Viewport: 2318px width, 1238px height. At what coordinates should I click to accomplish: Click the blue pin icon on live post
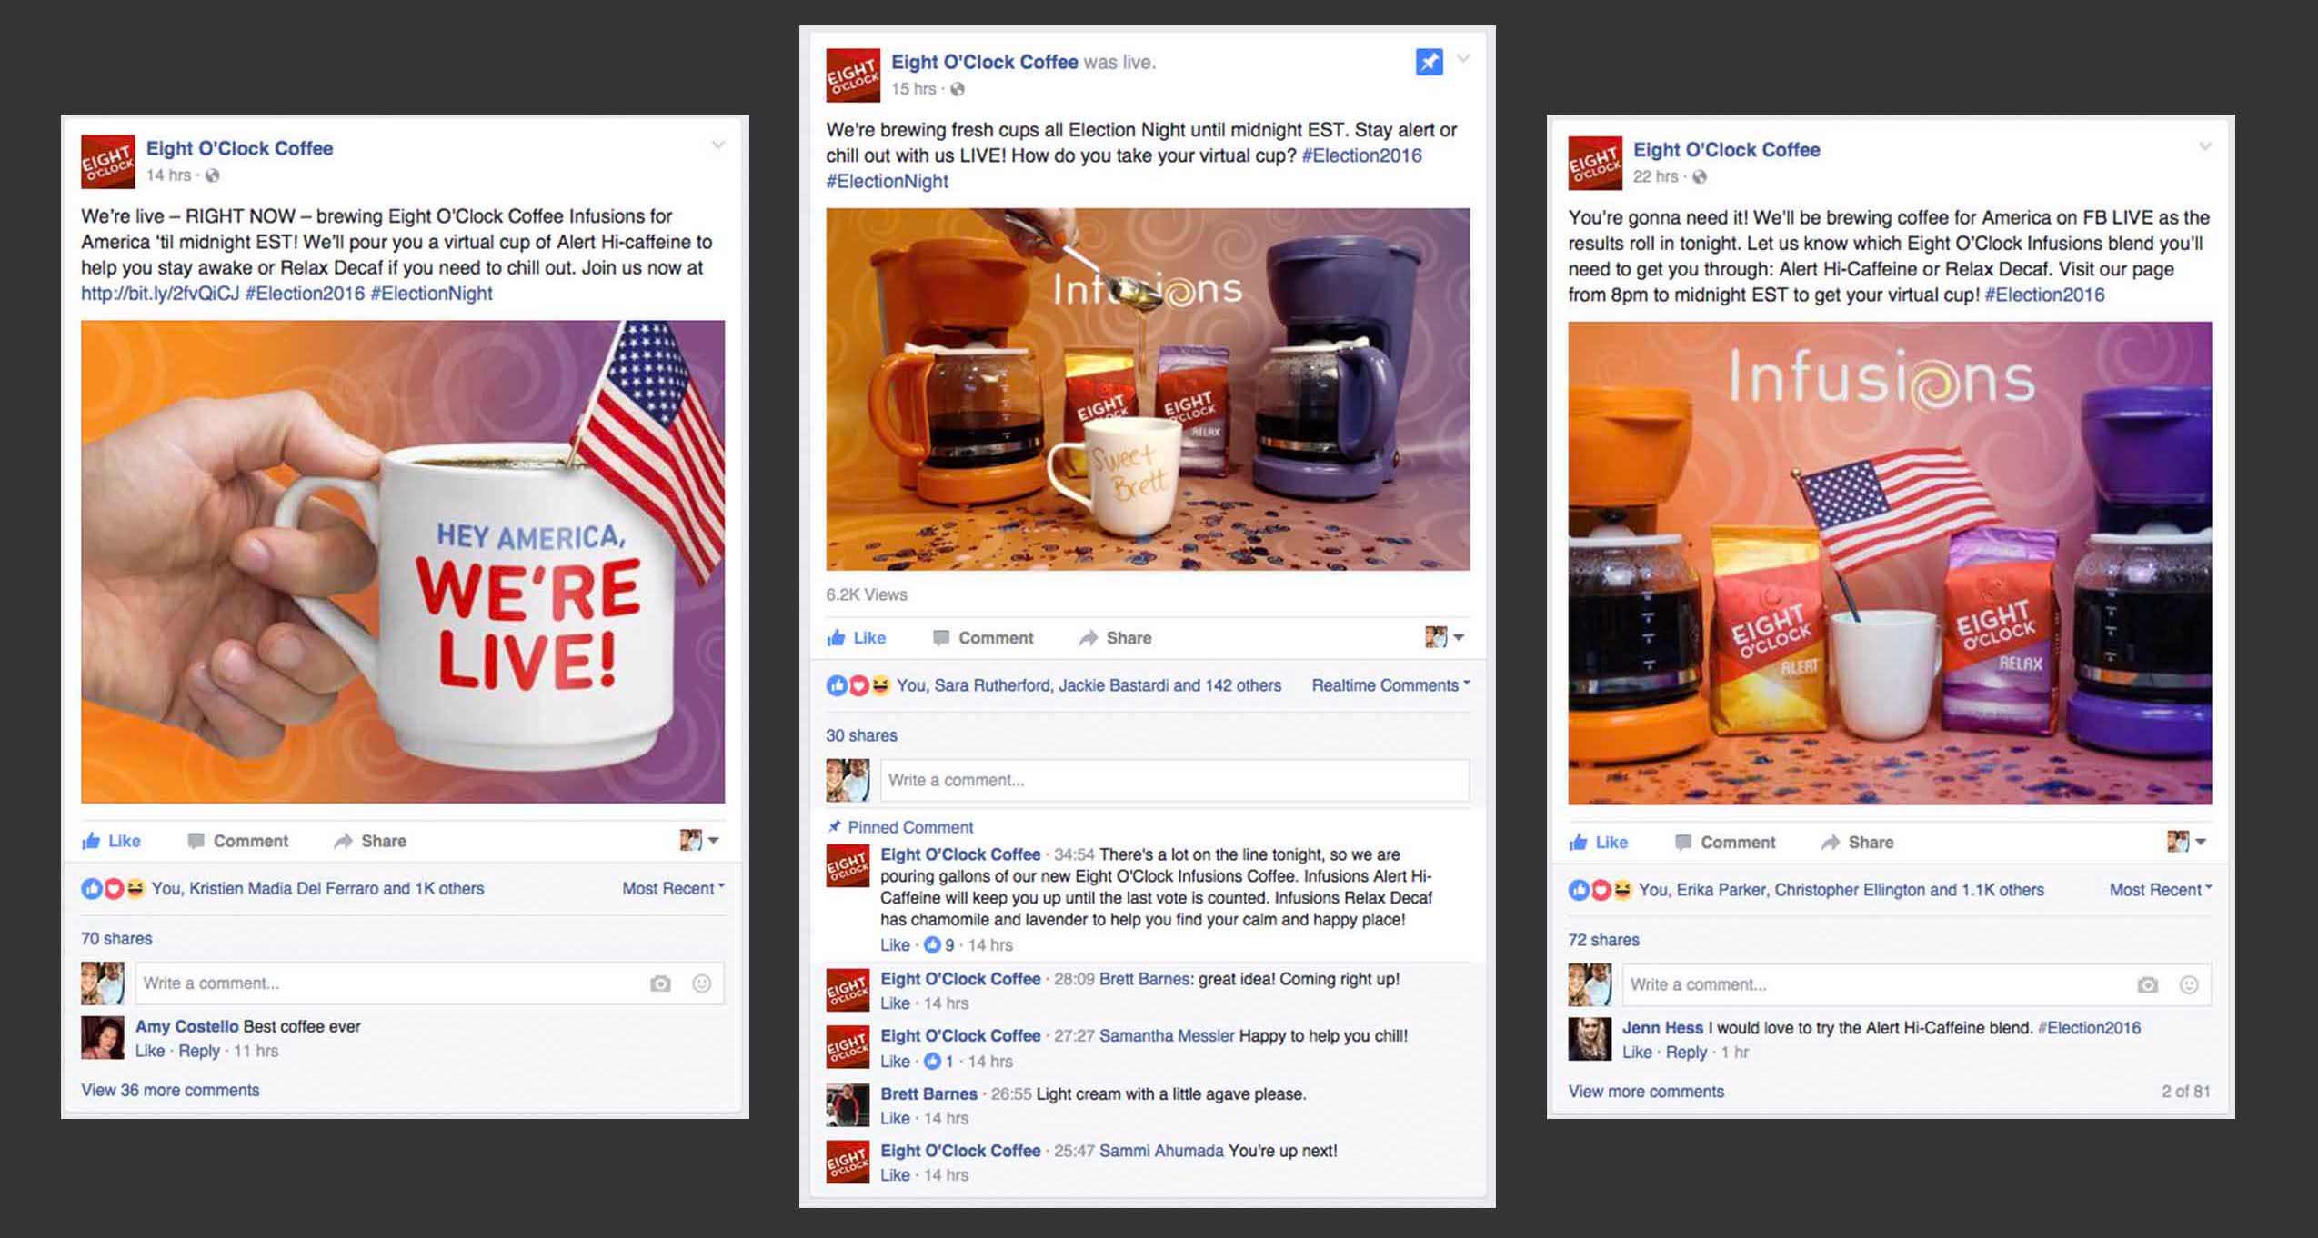[x=1429, y=62]
